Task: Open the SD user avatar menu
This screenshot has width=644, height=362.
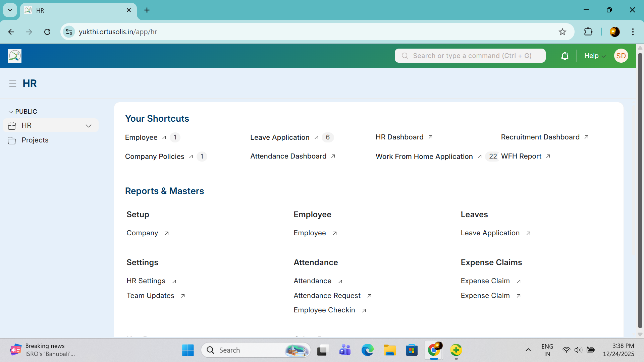Action: point(621,56)
